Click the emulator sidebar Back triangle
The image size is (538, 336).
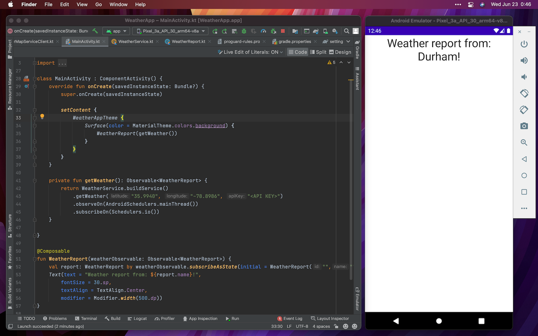pos(524,159)
